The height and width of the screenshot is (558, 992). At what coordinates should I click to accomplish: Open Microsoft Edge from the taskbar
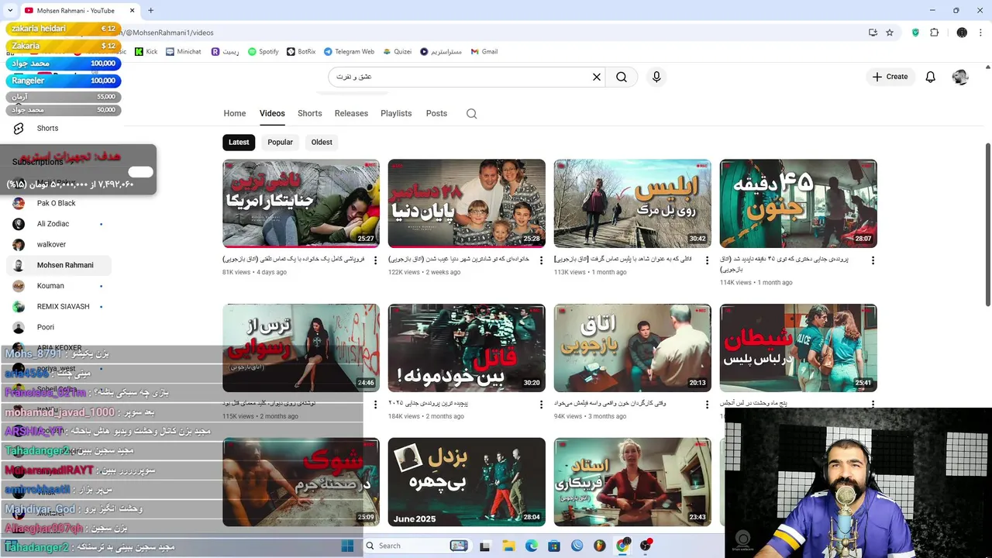point(531,546)
